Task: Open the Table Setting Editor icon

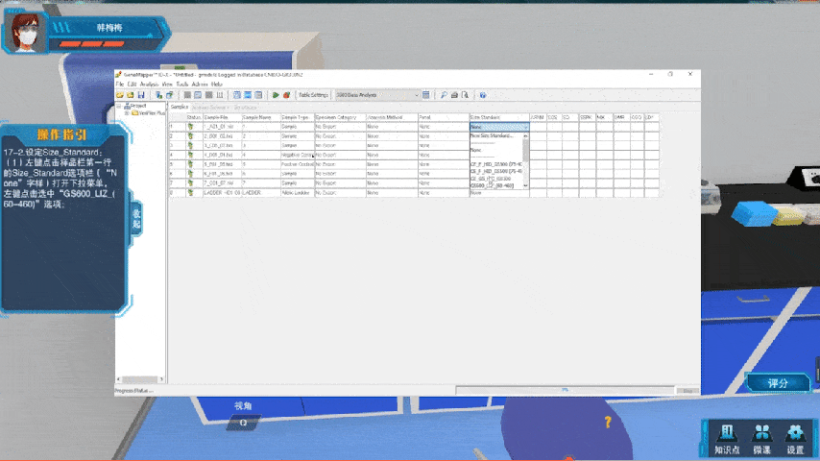Action: point(426,95)
